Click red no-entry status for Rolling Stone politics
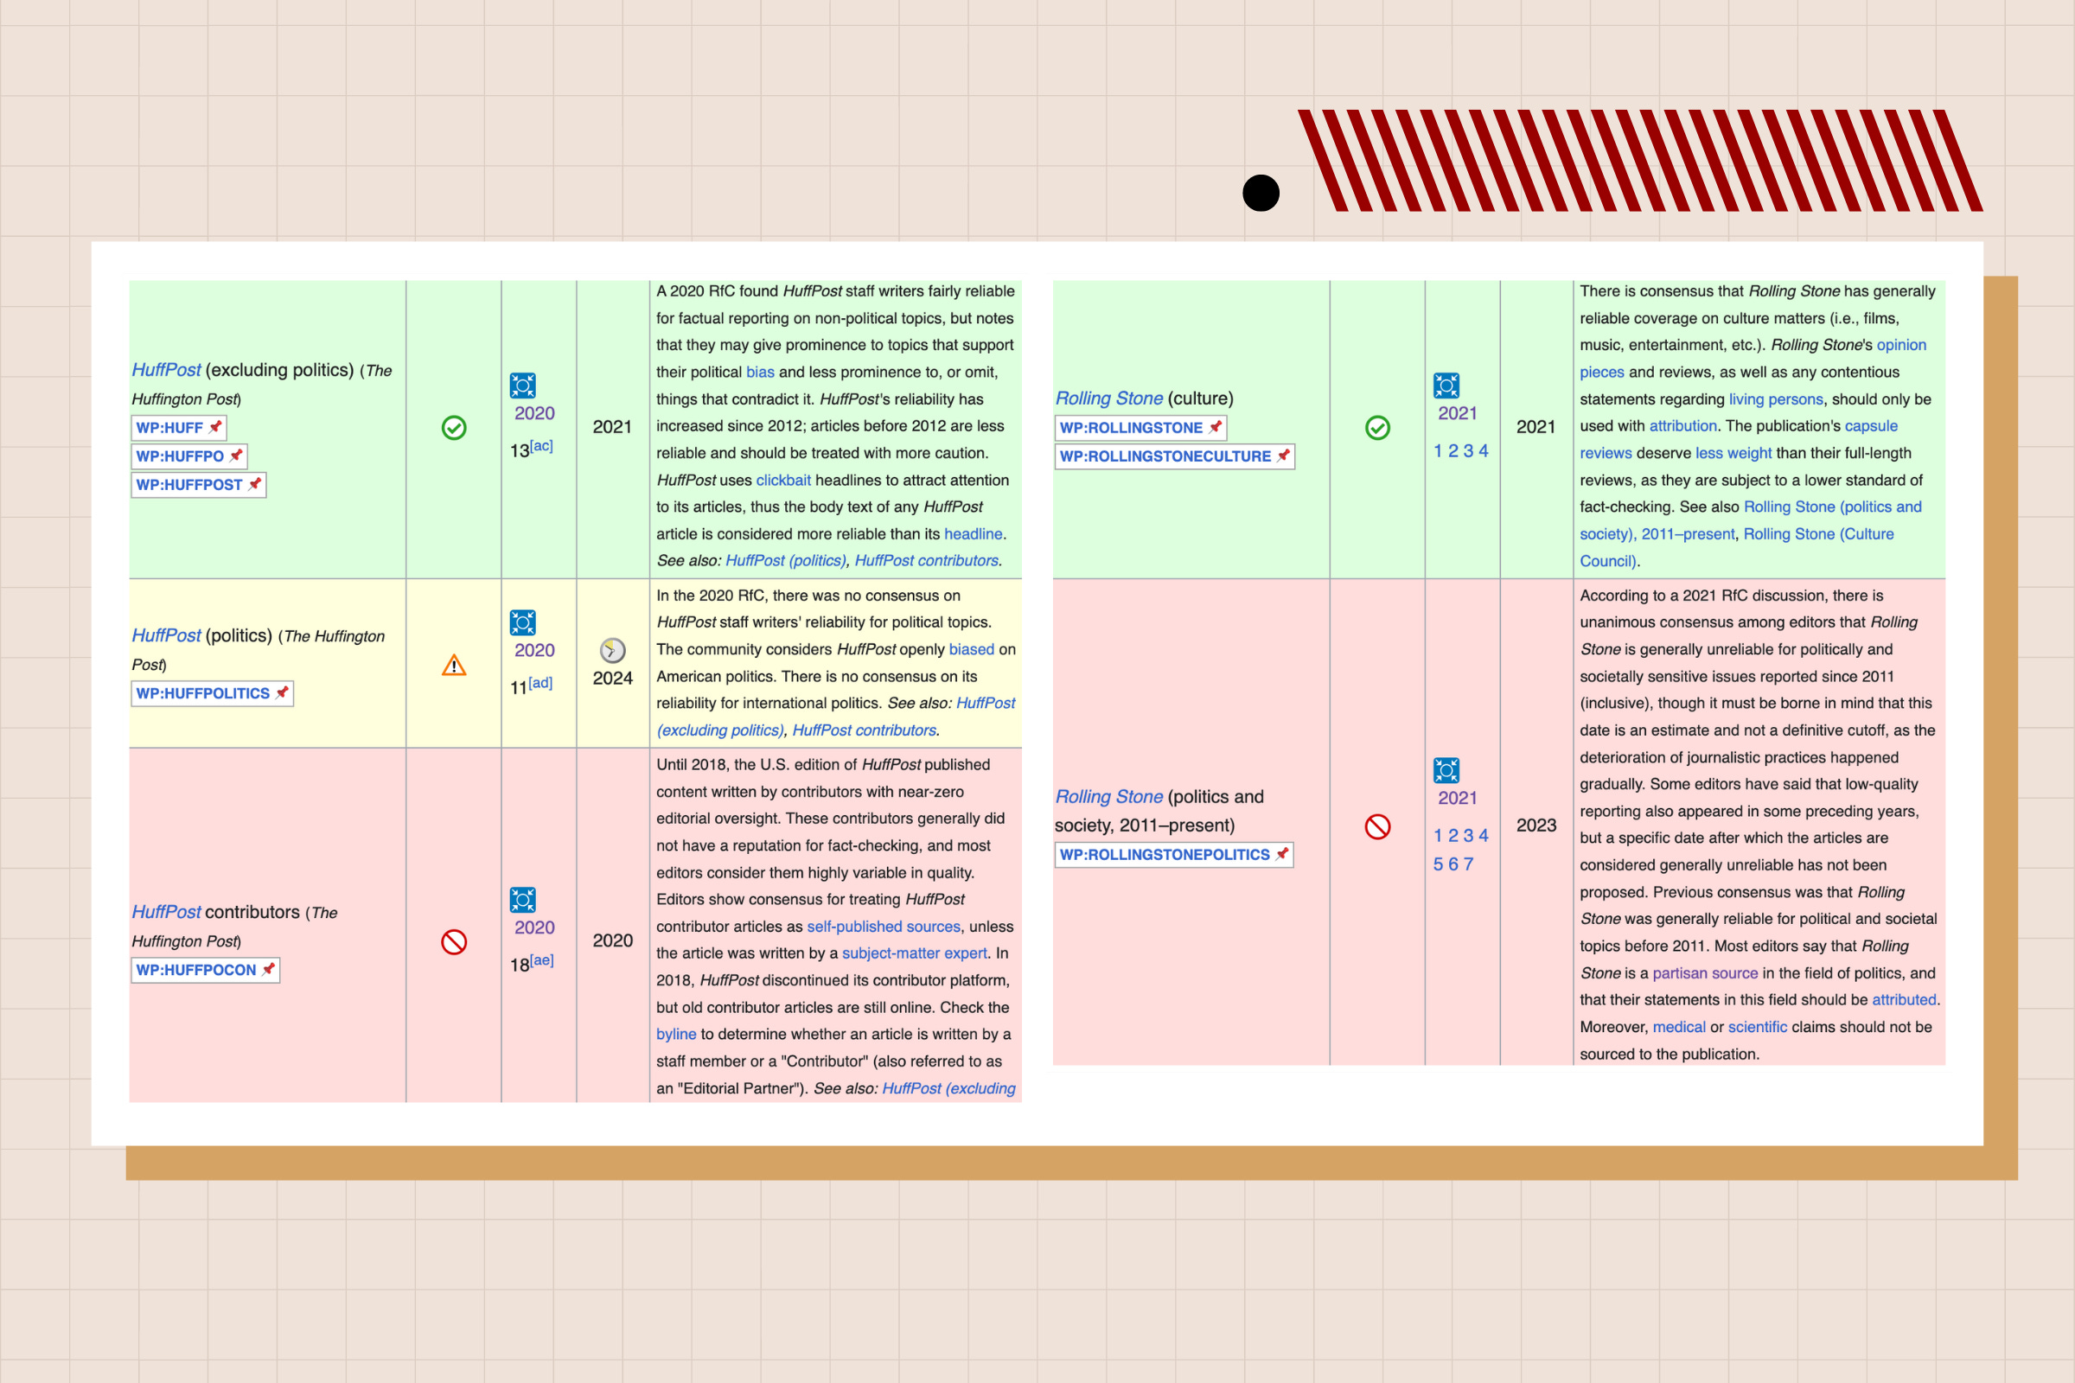 tap(1377, 826)
